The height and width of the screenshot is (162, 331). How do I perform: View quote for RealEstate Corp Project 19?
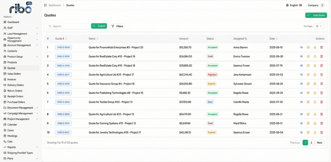click(x=302, y=56)
